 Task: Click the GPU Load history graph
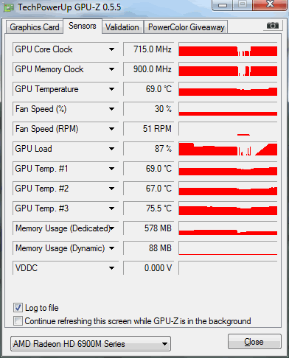tap(228, 149)
